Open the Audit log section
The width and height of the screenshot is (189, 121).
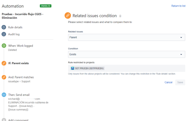click(x=14, y=34)
